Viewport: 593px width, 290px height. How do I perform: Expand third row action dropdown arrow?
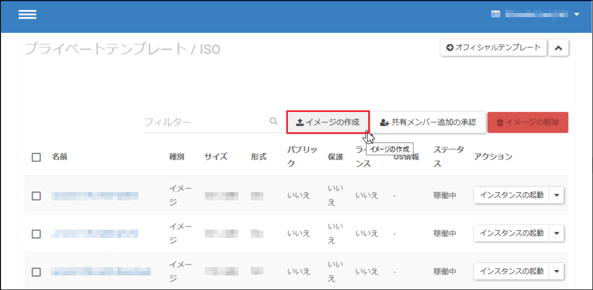pos(556,271)
